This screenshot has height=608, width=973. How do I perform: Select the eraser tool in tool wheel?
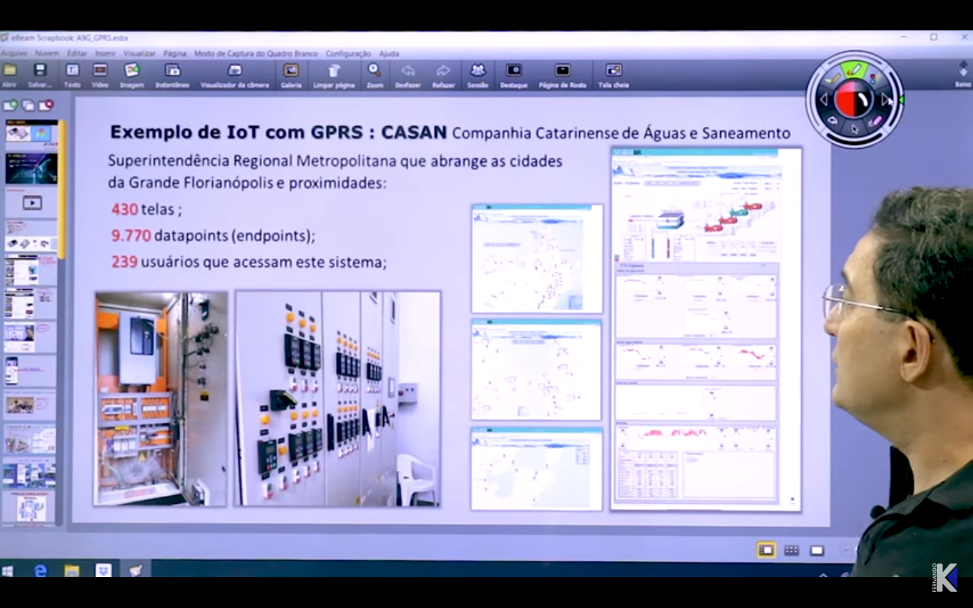(876, 122)
